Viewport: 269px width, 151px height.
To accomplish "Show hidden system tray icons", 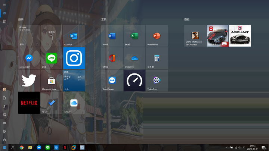I will pos(227,147).
